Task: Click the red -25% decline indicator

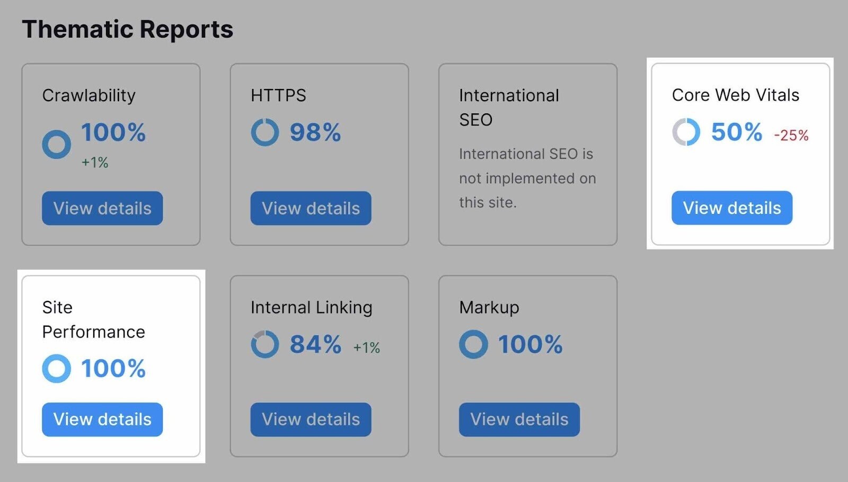Action: point(790,136)
